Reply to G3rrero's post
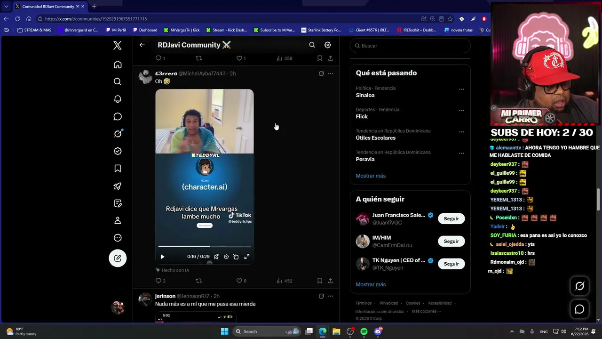Screen dimensions: 602x339 tap(158, 281)
